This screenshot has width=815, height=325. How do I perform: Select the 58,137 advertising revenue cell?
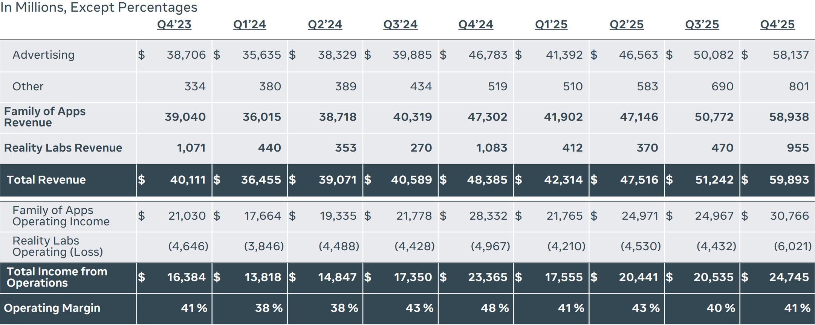[x=791, y=55]
